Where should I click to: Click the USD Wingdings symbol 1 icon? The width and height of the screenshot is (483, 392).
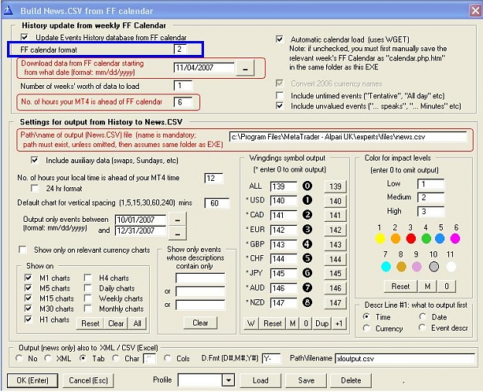(x=307, y=200)
